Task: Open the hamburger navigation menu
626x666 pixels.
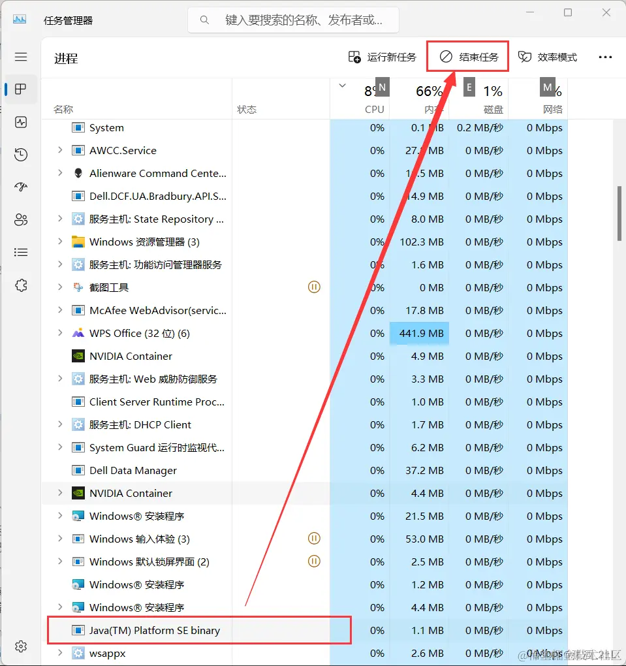Action: (x=21, y=57)
